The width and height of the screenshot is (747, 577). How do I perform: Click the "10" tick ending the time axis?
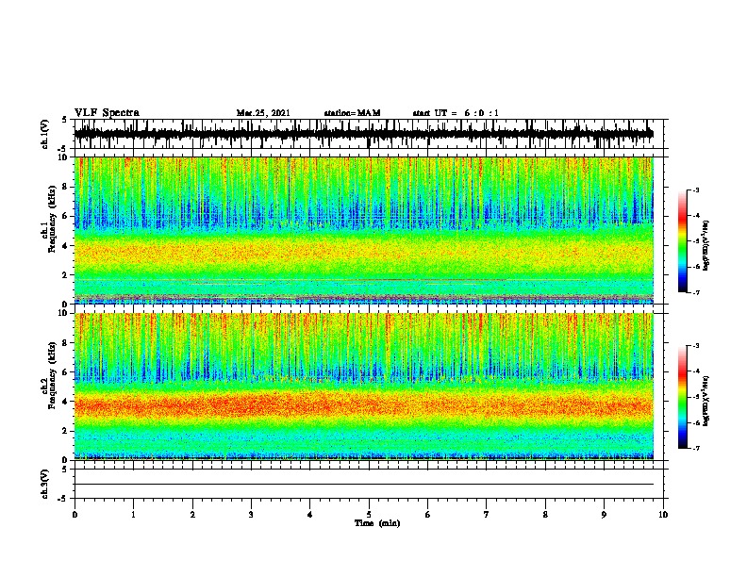[663, 514]
